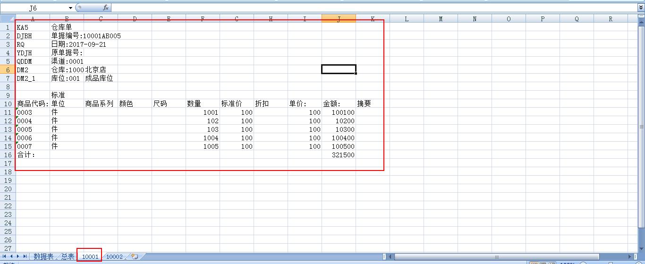Click the Select All corner button
Image resolution: width=645 pixels, height=264 pixels.
(x=8, y=18)
